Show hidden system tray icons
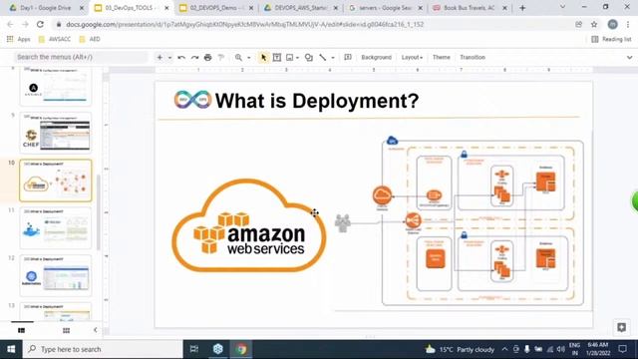 [x=504, y=349]
